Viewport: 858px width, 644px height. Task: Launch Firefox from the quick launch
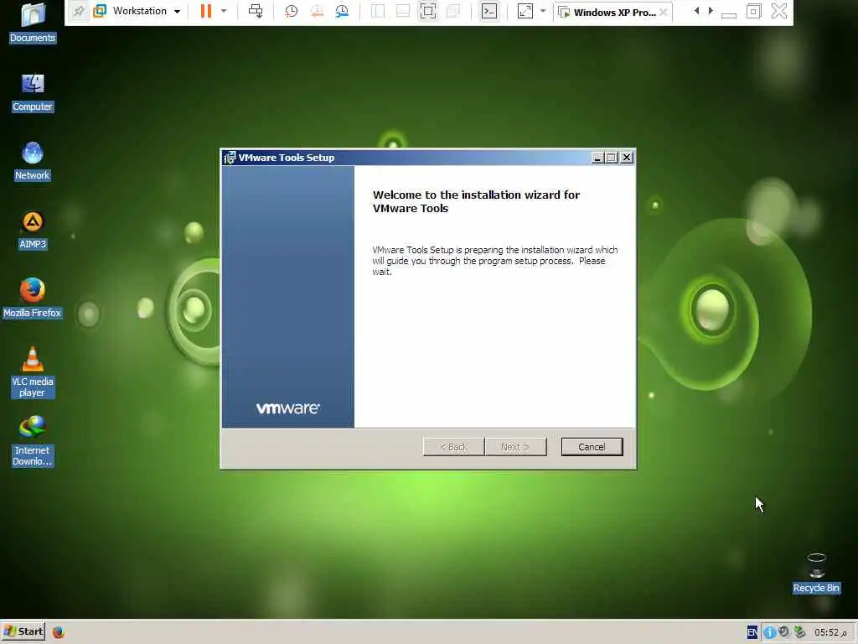click(59, 632)
